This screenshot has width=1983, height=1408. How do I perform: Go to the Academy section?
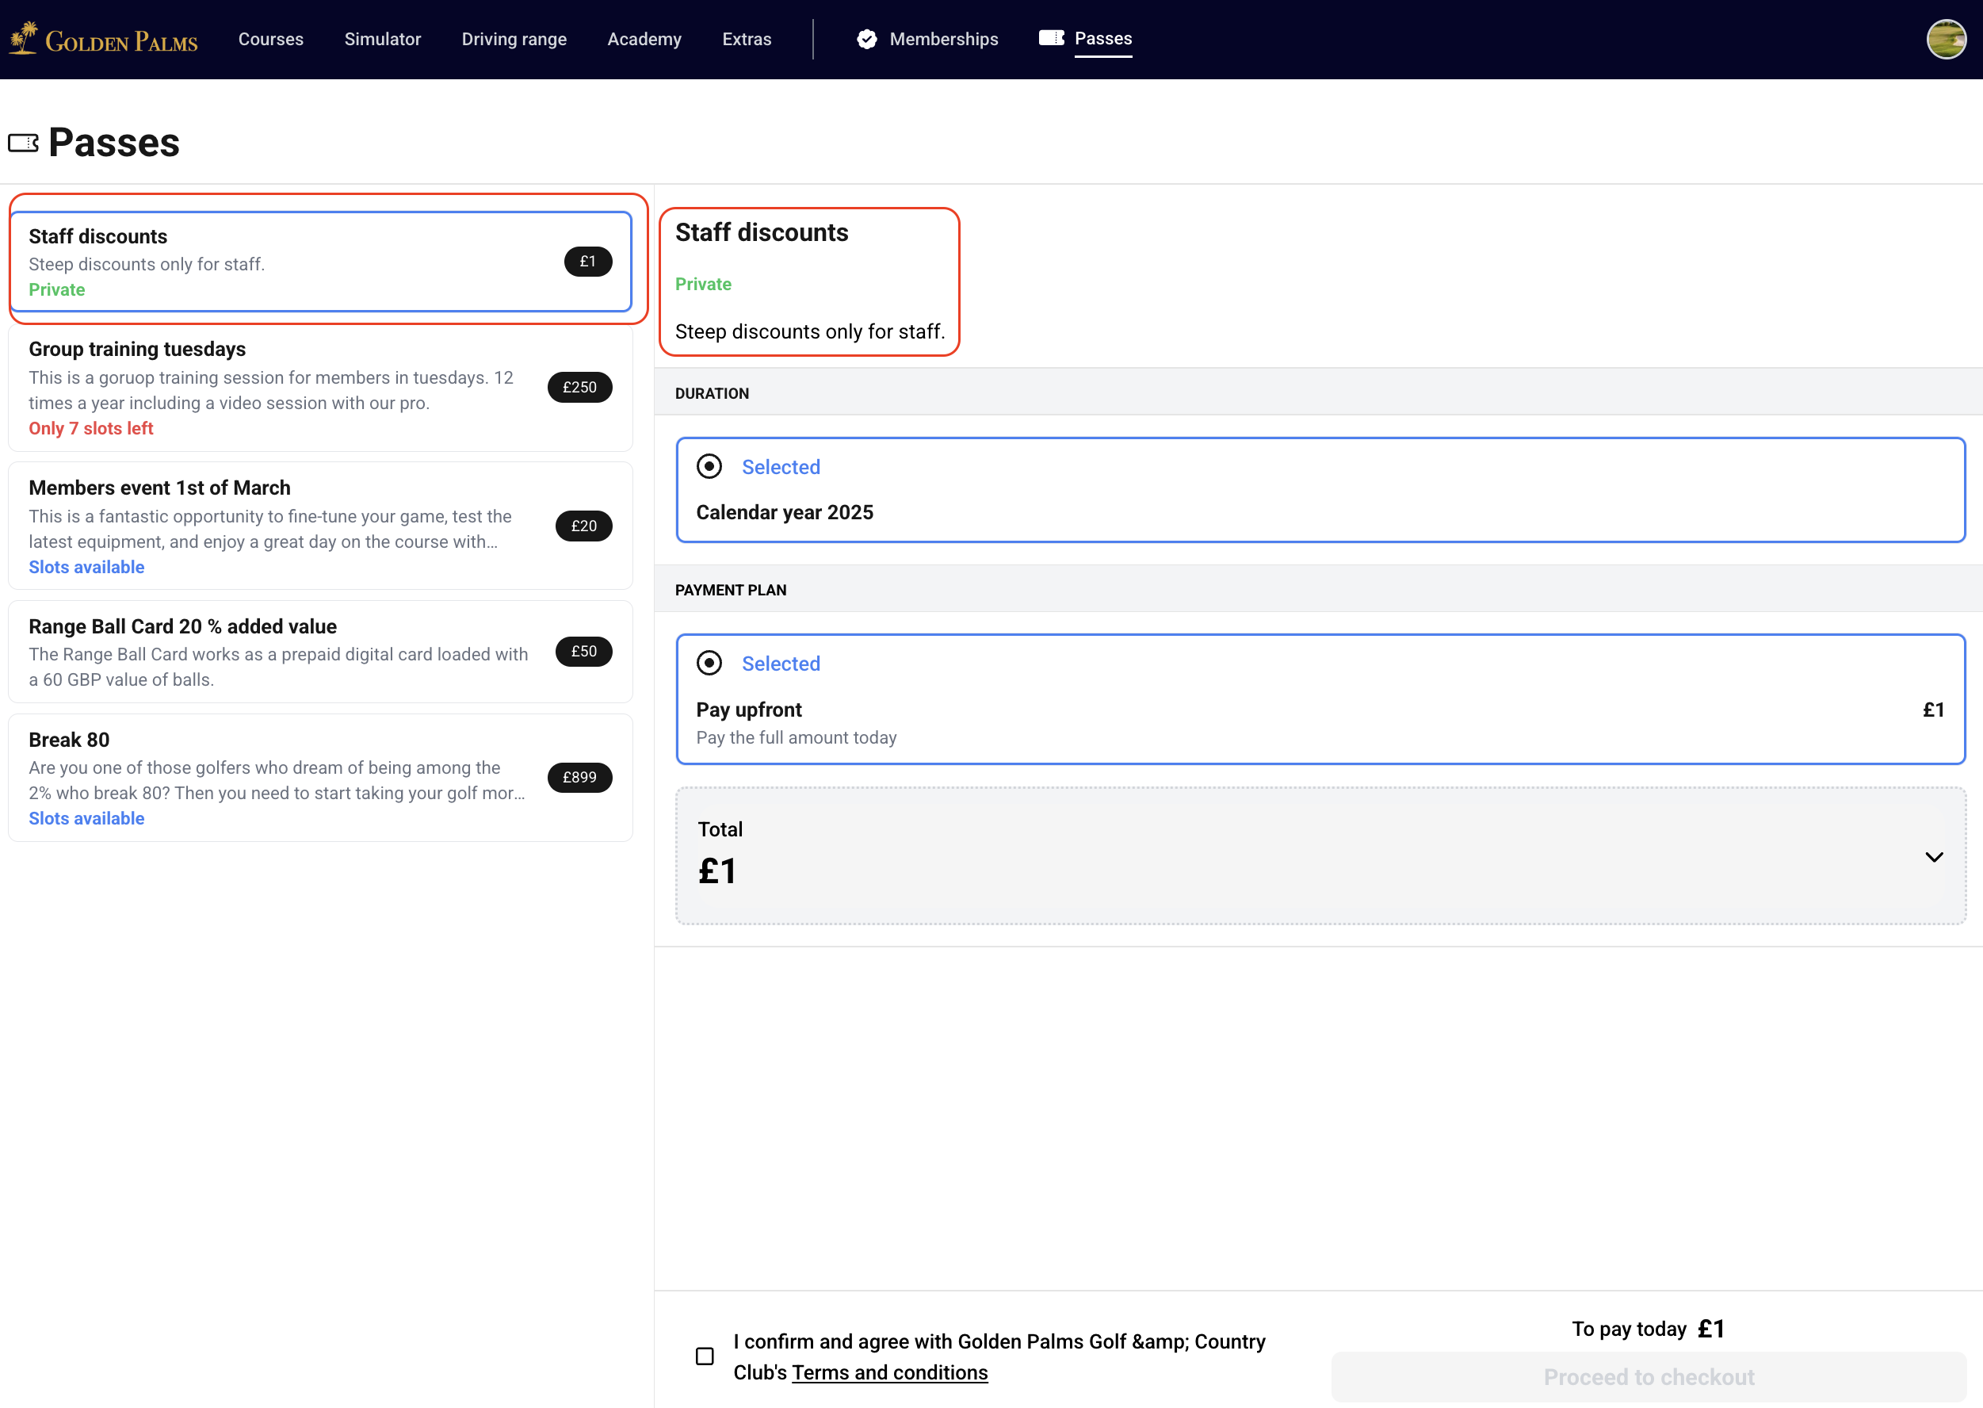click(644, 39)
